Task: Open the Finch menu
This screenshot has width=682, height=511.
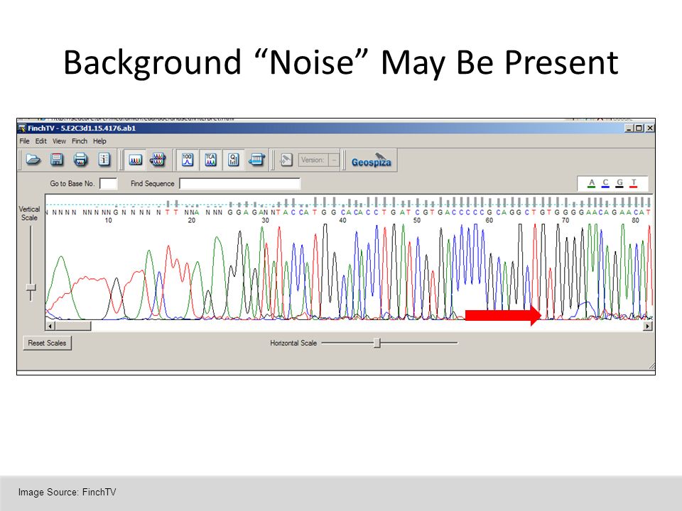Action: tap(79, 141)
